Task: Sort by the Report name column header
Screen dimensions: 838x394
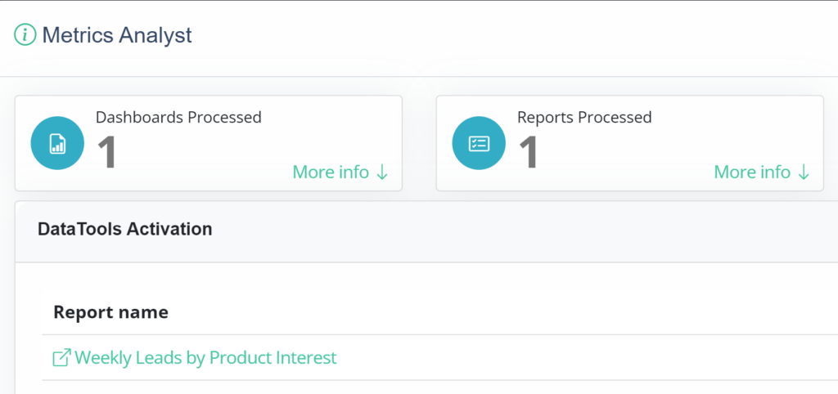Action: pyautogui.click(x=110, y=311)
